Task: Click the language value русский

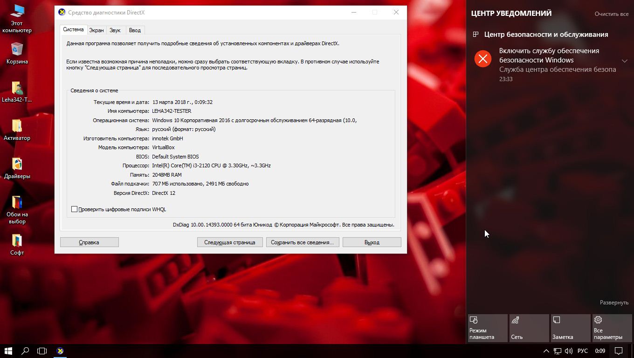Action: click(184, 129)
